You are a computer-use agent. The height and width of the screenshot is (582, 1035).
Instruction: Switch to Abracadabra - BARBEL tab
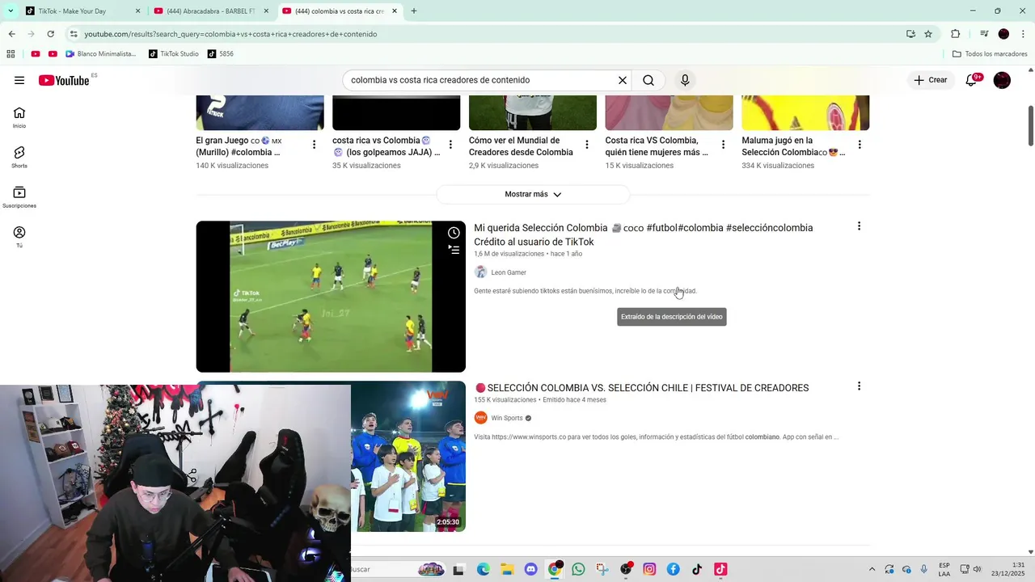210,11
